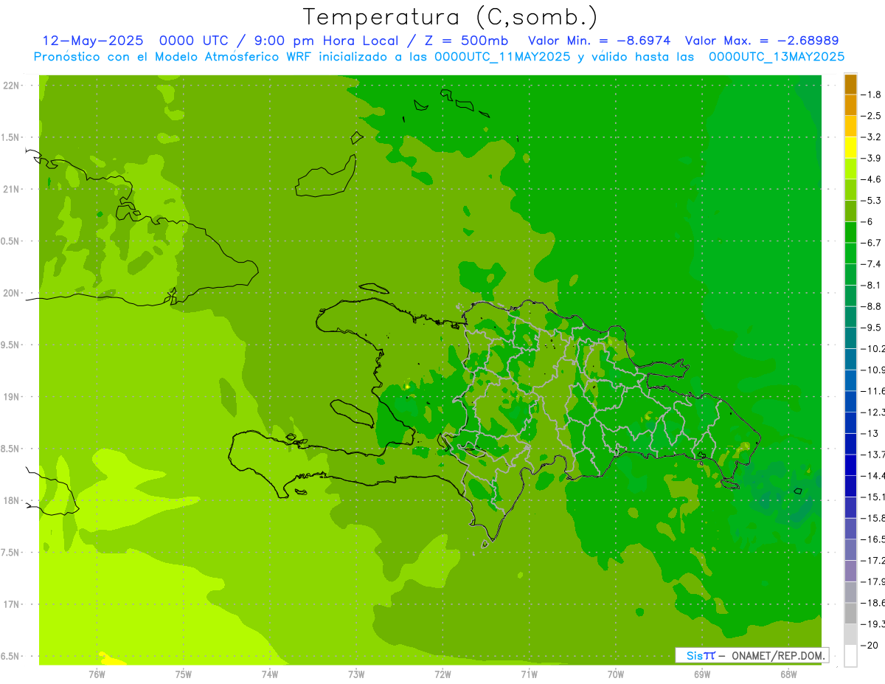Click the '76W' longitude axis label

(97, 674)
